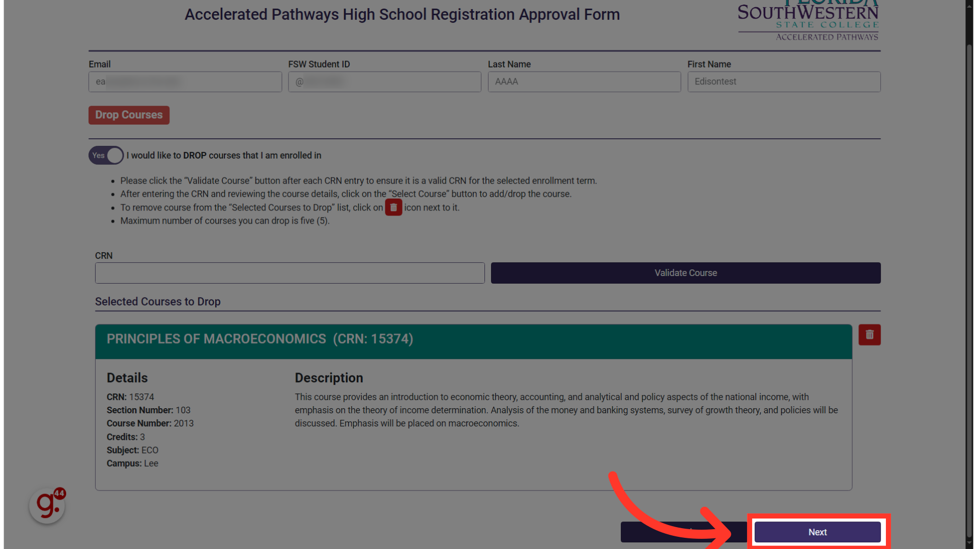Screen dimensions: 977x549
Task: Click the FSW Student ID field
Action: 384,81
